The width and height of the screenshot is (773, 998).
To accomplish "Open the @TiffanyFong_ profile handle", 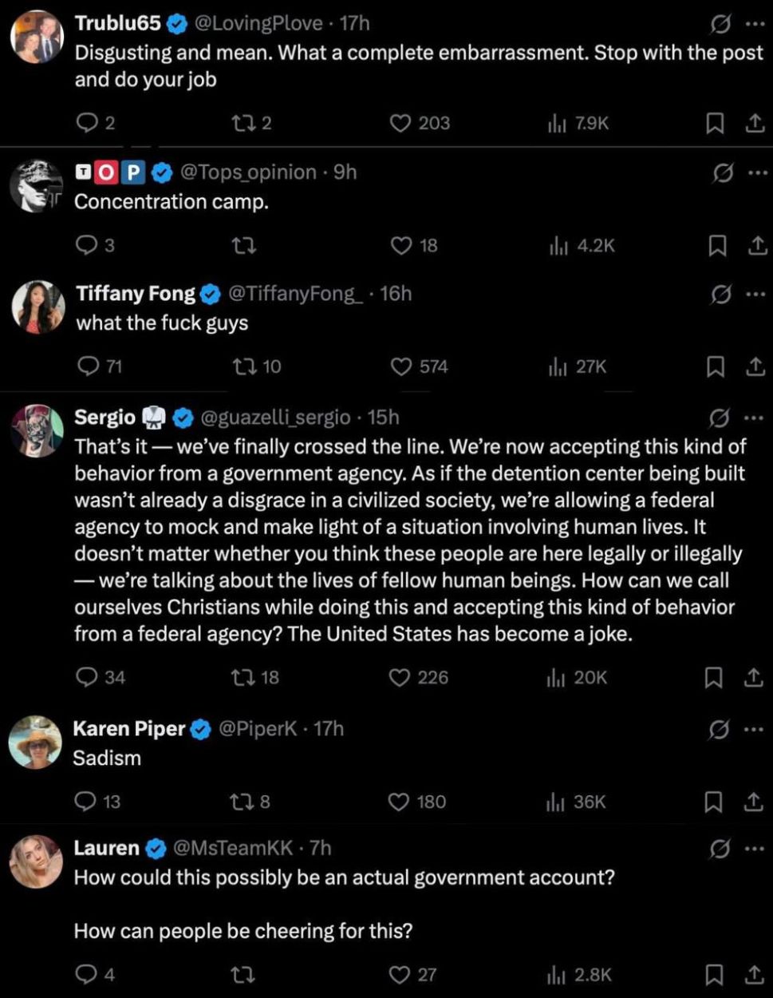I will pos(295,294).
